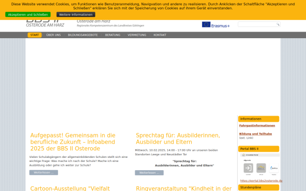Screen dimensions: 306x191
Task: Click the Sprechtag date line Mittwoch 10.02.2025
Action: [176, 152]
